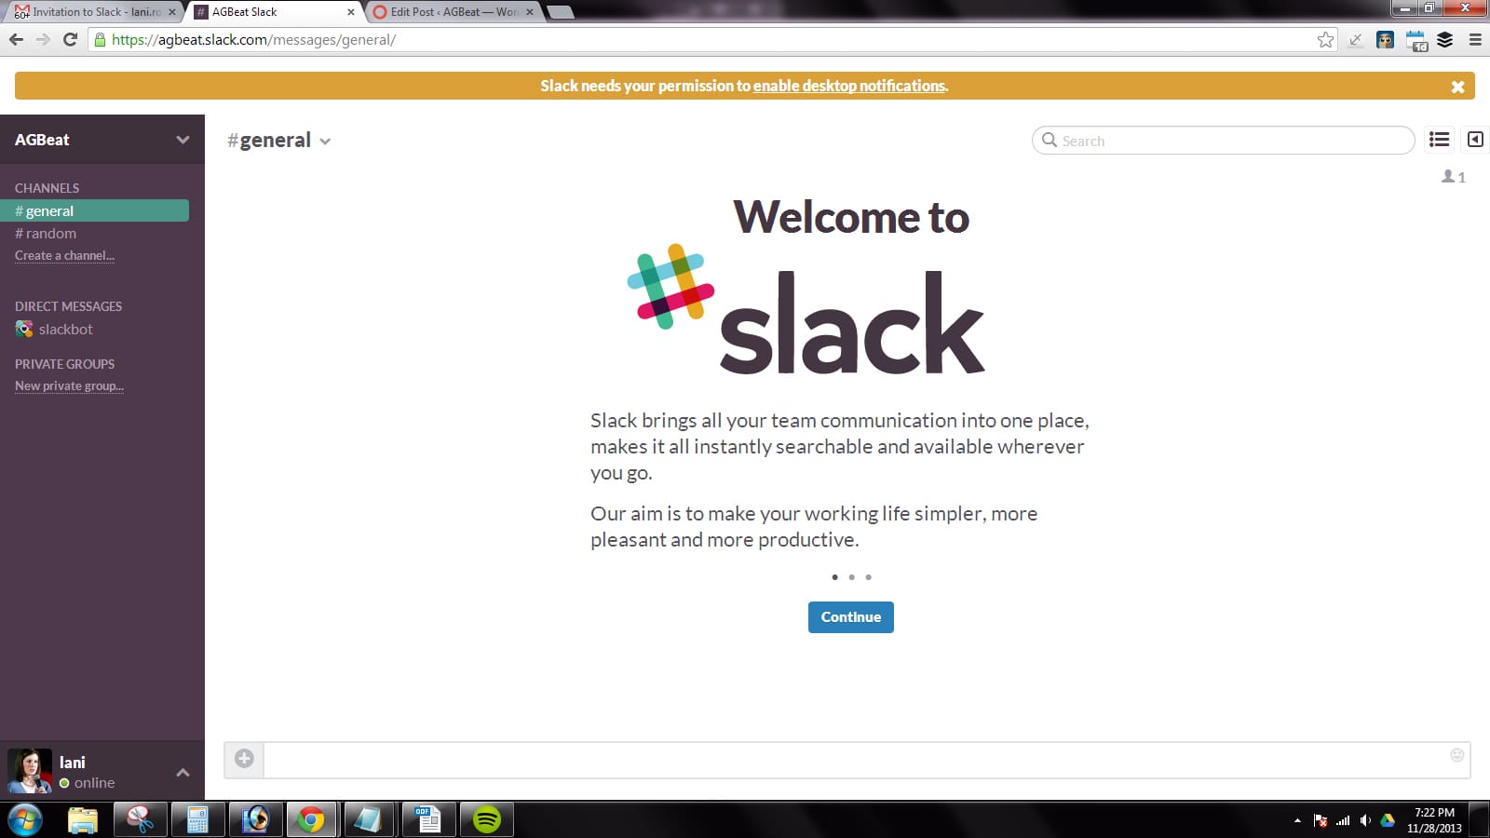Focus the Search input field
The height and width of the screenshot is (838, 1490).
1229,141
